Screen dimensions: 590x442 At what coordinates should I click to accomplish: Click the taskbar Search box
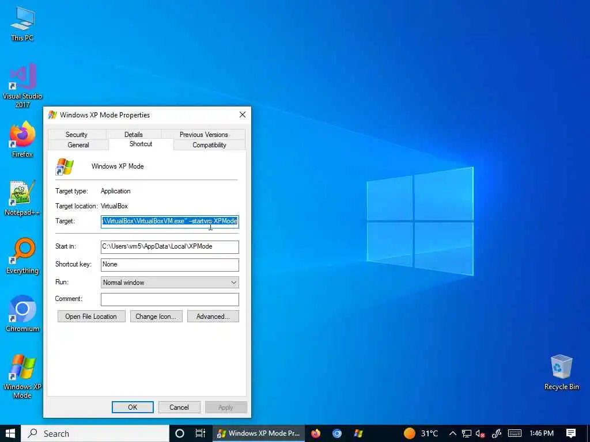(x=95, y=433)
